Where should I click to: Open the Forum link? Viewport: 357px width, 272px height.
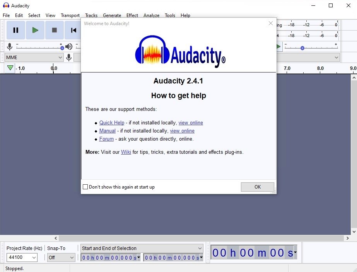point(106,139)
